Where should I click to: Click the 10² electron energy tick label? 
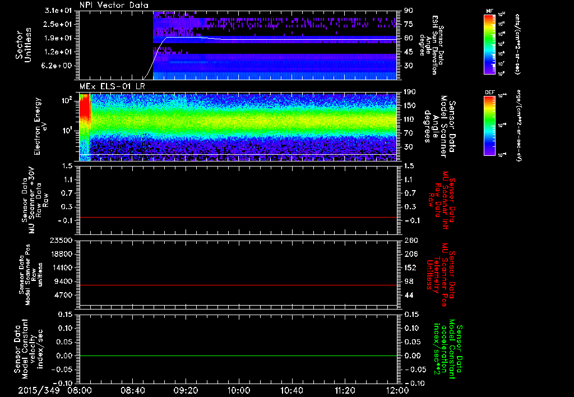tap(66, 100)
